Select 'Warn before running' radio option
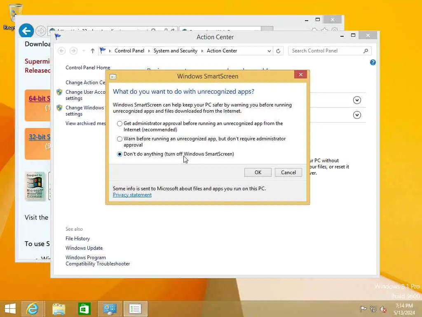This screenshot has width=422, height=317. [120, 139]
